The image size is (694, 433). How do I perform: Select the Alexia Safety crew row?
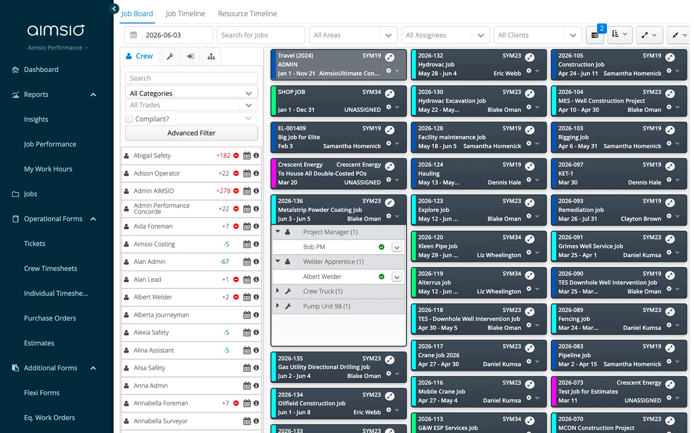(x=191, y=333)
